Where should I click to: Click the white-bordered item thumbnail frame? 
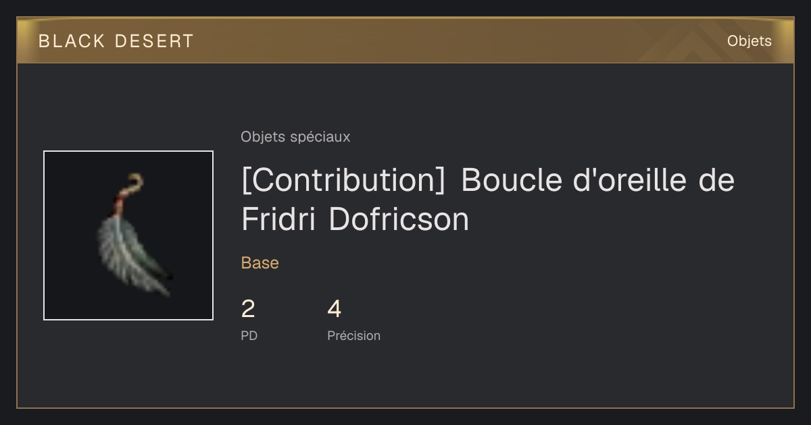[x=128, y=235]
